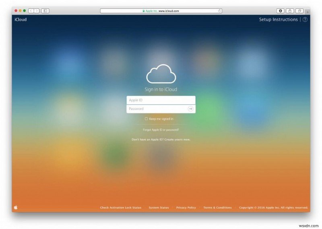322x229 pixels.
Task: Open Privacy Policy link
Action: point(186,207)
